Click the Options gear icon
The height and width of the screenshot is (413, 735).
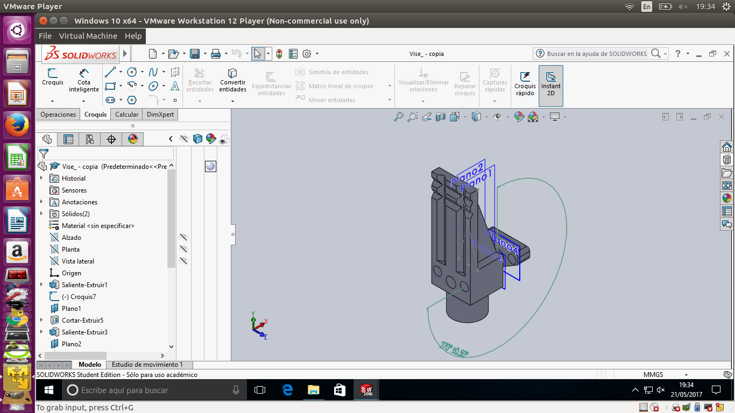click(307, 54)
